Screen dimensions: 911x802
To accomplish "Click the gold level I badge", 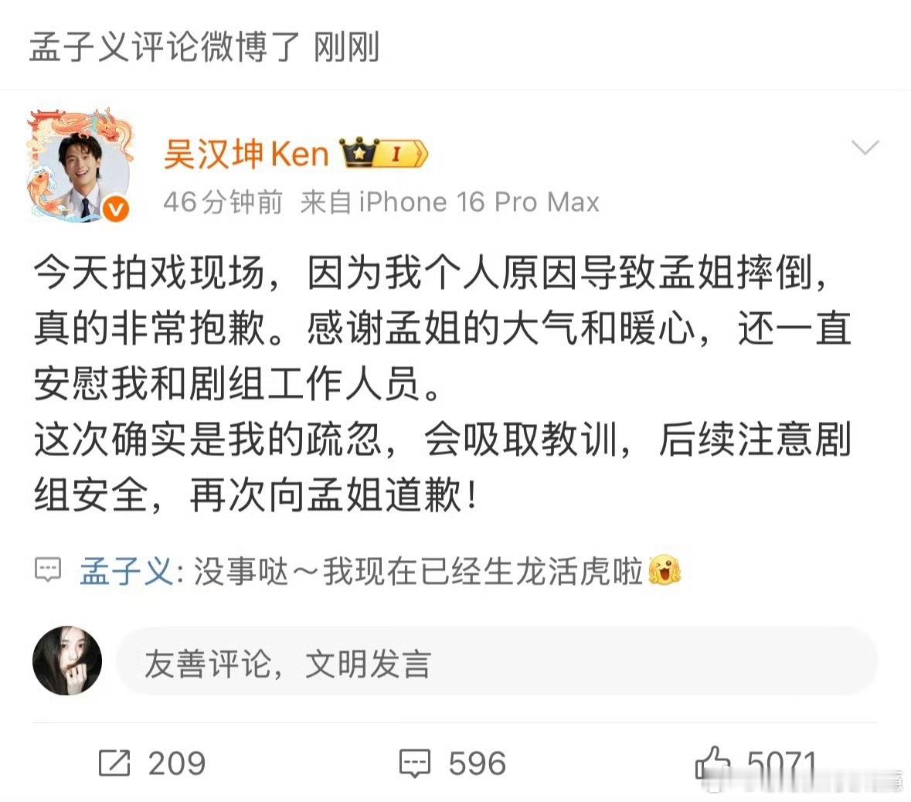I will [x=401, y=154].
